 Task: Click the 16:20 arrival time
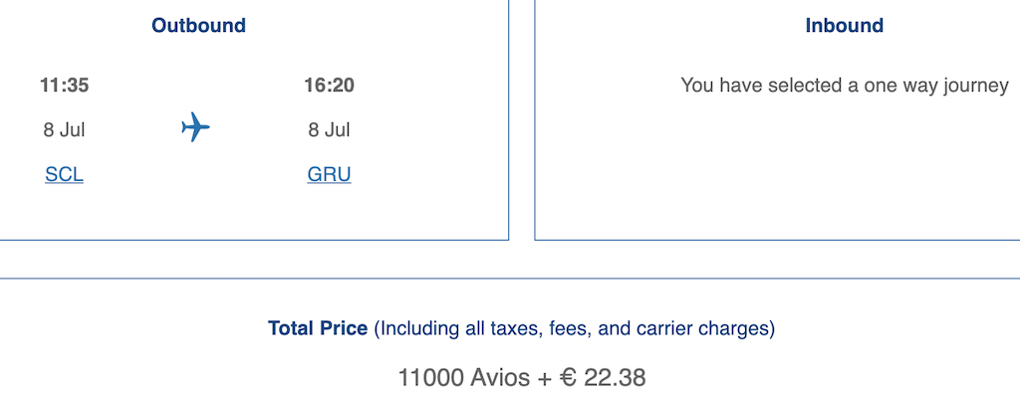click(x=329, y=86)
